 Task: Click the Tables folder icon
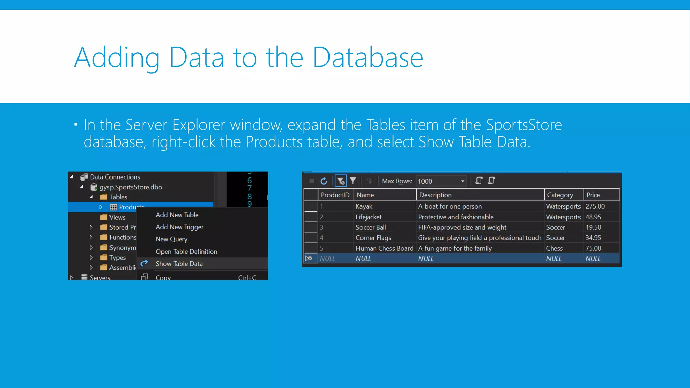tap(104, 197)
